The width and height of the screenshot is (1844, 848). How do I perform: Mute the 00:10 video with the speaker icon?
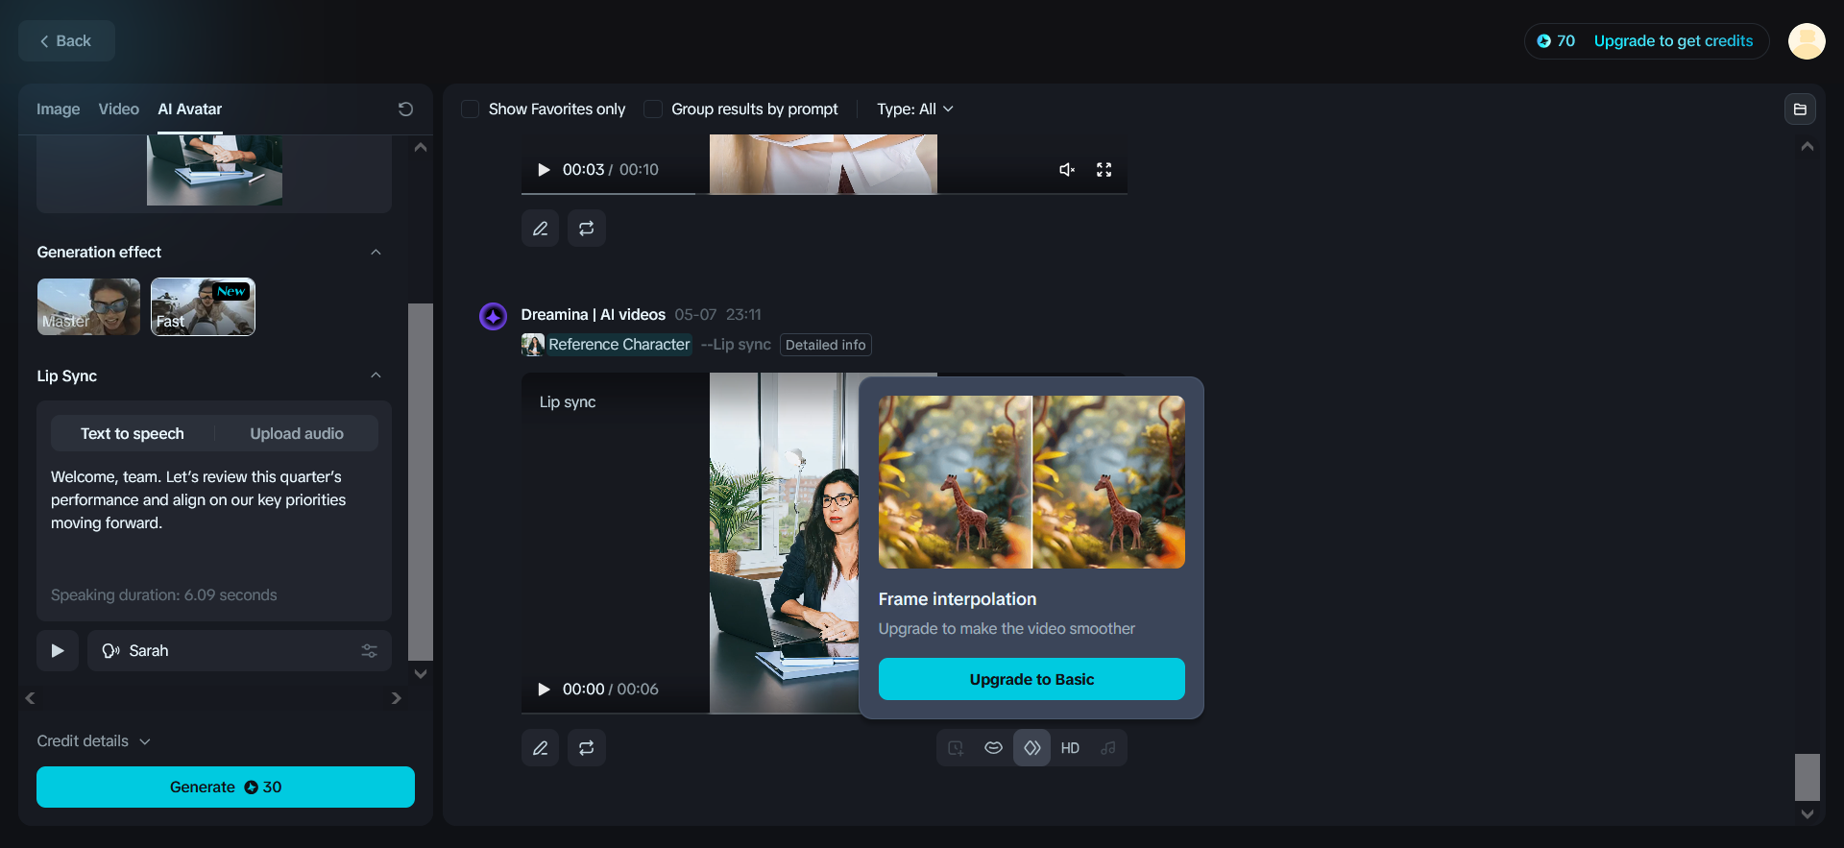click(1066, 170)
